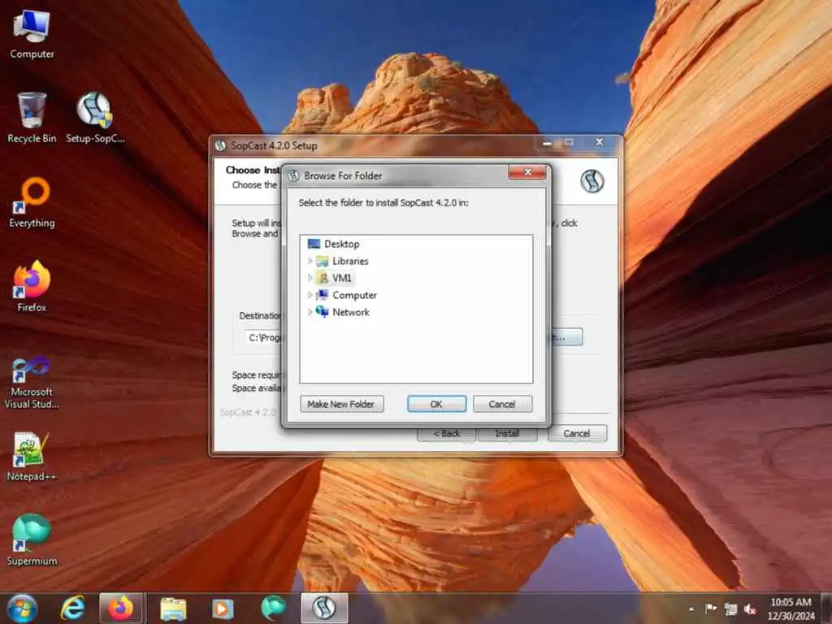This screenshot has height=624, width=832.
Task: Expand the Network tree node
Action: pyautogui.click(x=310, y=312)
